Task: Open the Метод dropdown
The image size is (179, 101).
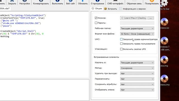Action: tap(137, 68)
